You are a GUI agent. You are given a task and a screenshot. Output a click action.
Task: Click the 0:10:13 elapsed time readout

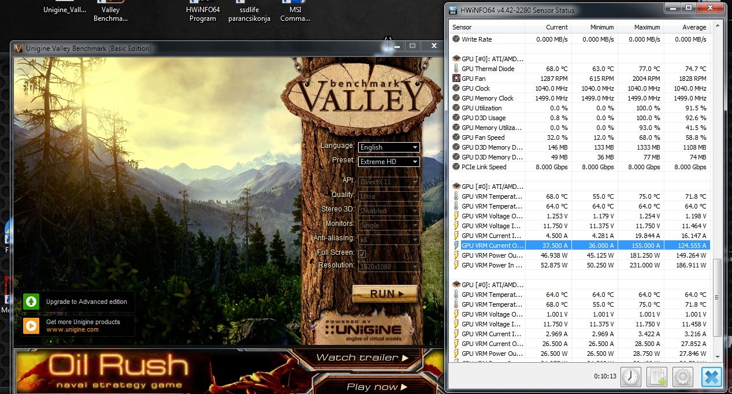point(605,376)
